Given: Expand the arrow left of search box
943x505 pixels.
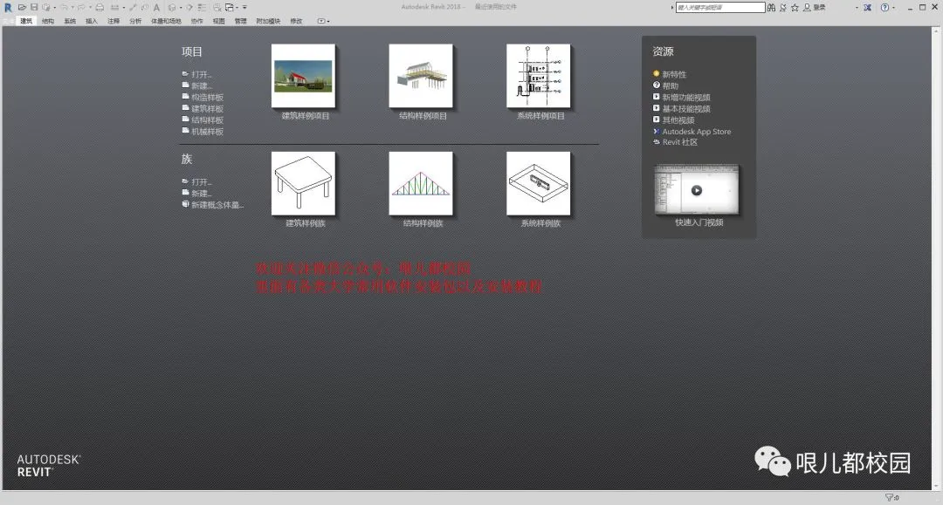Looking at the screenshot, I should pos(672,7).
